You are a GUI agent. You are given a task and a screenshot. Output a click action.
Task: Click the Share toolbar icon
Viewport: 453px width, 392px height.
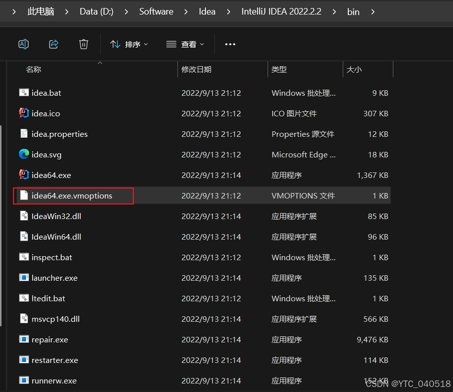coord(54,44)
